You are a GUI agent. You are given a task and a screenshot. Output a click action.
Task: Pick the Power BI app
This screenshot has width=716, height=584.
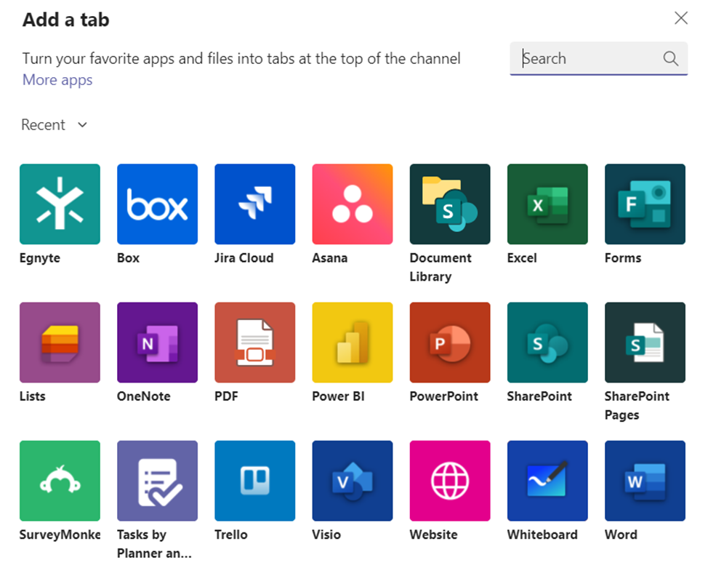(x=352, y=343)
